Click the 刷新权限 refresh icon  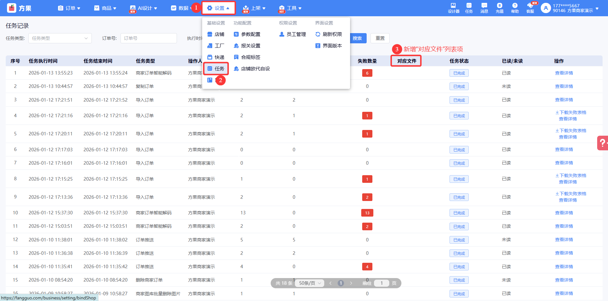click(x=318, y=34)
